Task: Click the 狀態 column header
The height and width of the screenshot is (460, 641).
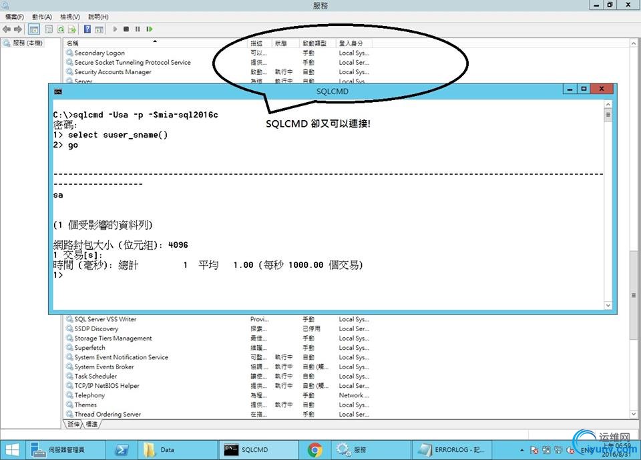Action: pos(285,43)
